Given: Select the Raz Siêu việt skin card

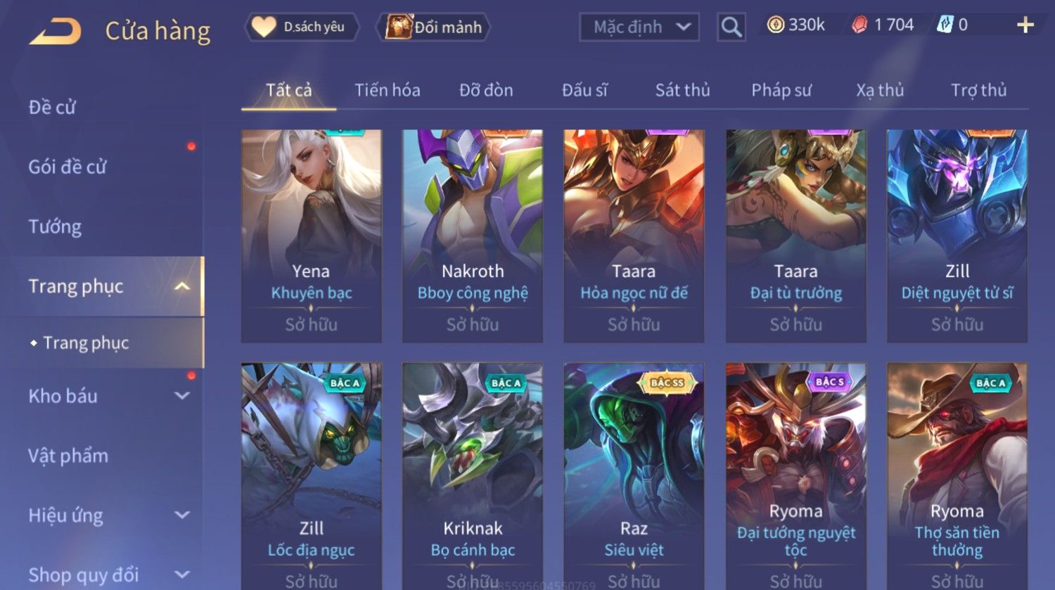Looking at the screenshot, I should [x=634, y=476].
